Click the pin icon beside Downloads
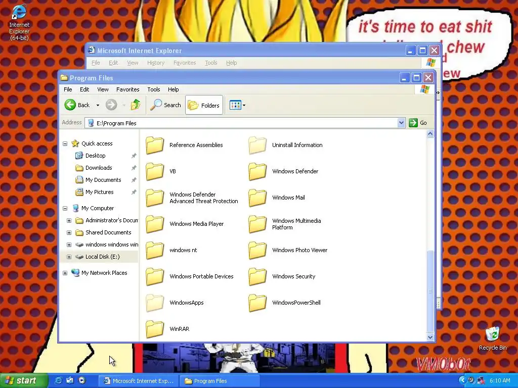 click(134, 168)
